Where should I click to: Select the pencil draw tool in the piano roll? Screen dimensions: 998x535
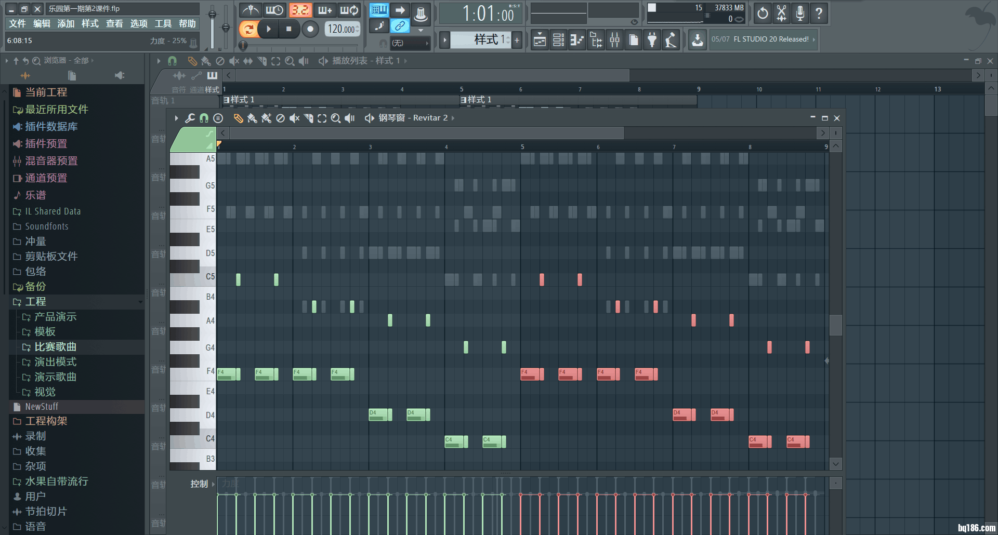(238, 118)
